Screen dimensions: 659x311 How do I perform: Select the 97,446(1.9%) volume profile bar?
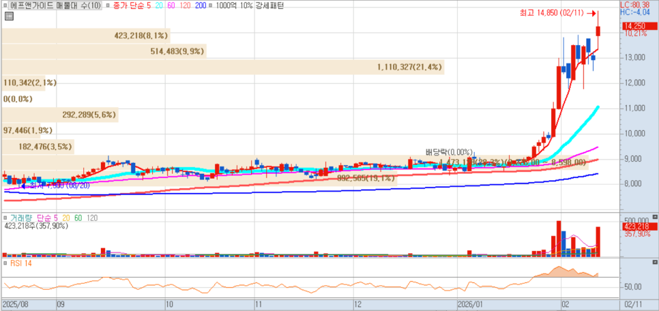[21, 131]
